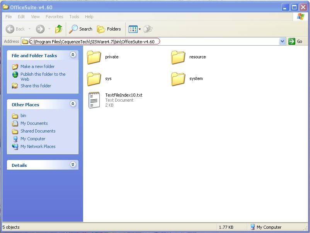310x233 pixels.
Task: Select the sys folder icon
Action: (x=94, y=79)
